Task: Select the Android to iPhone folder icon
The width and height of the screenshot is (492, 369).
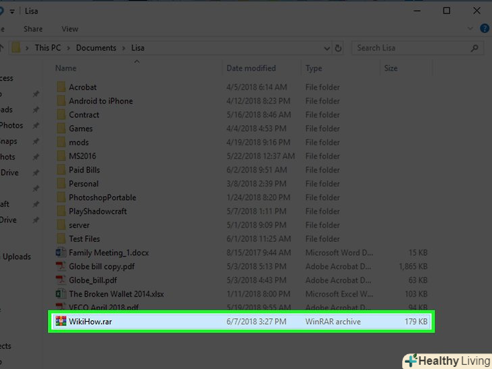Action: (x=62, y=101)
